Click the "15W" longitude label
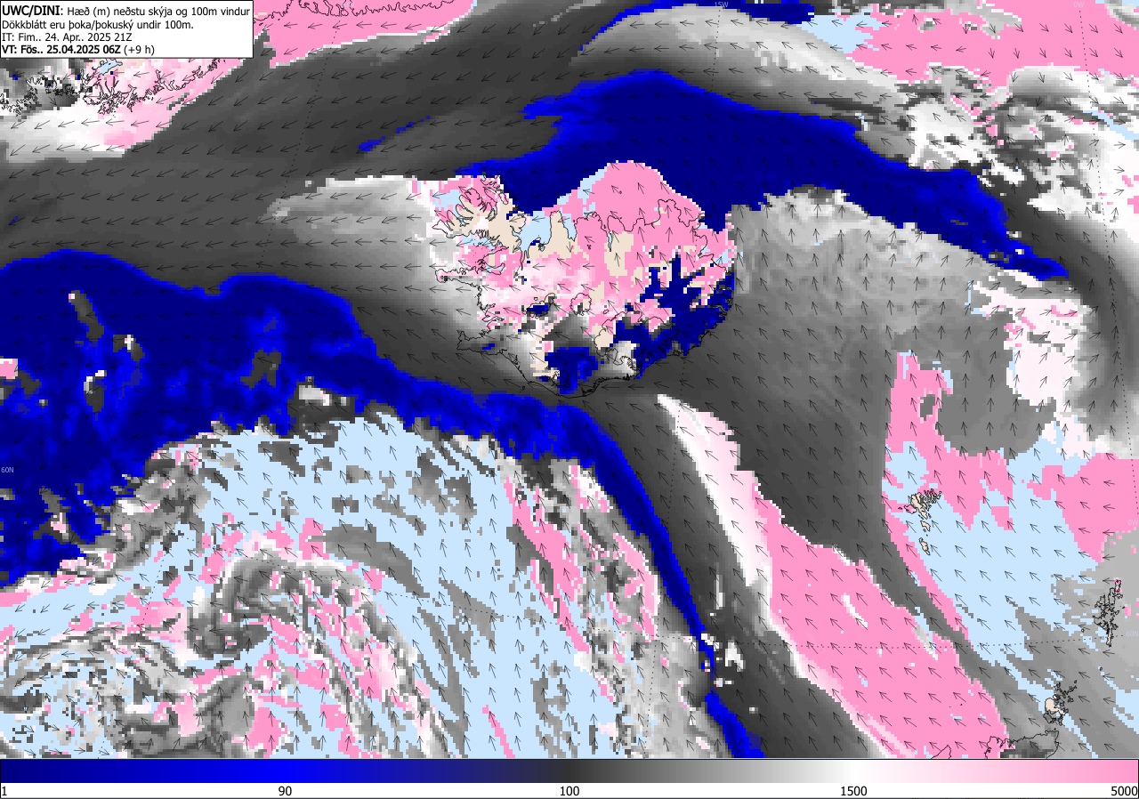1139x799 pixels. [721, 4]
